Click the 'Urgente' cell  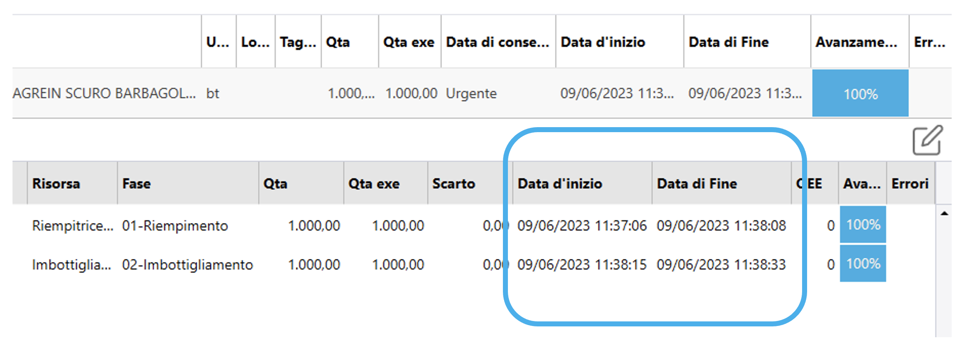click(x=471, y=93)
